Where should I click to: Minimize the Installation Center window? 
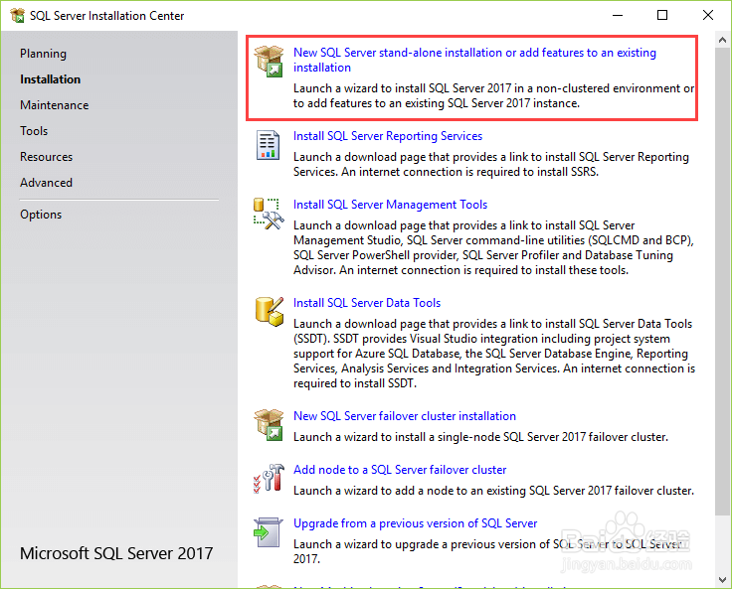coord(618,15)
